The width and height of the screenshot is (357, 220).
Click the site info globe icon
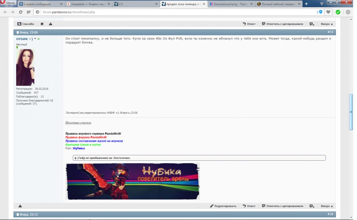38,12
